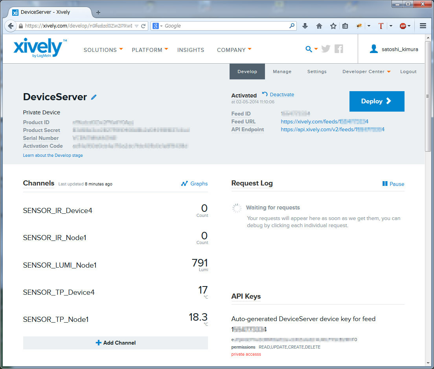Image resolution: width=434 pixels, height=369 pixels.
Task: Expand the Platform dropdown menu
Action: (x=150, y=50)
